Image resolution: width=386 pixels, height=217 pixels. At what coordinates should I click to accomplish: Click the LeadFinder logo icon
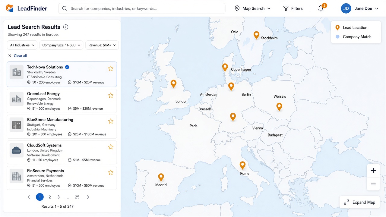click(x=10, y=8)
